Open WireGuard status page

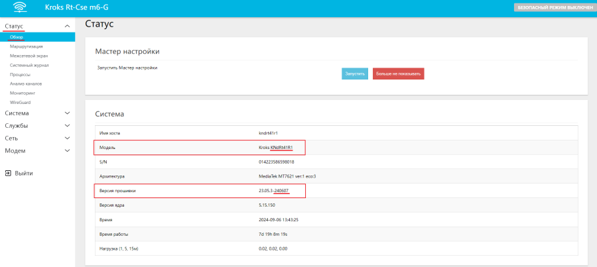(x=20, y=103)
